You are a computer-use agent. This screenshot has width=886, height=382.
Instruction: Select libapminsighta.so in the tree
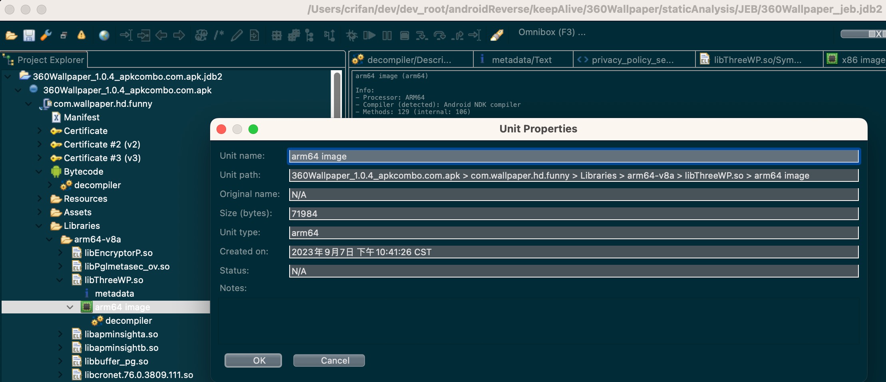click(121, 334)
